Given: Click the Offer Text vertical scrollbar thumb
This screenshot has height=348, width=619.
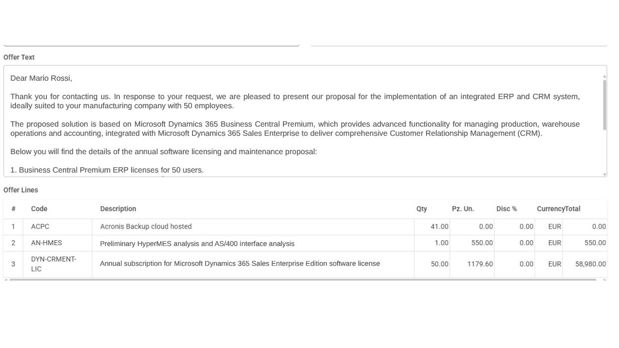Looking at the screenshot, I should (x=604, y=105).
